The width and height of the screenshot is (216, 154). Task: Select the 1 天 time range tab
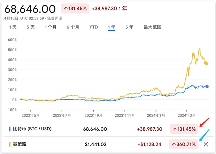tap(13, 27)
